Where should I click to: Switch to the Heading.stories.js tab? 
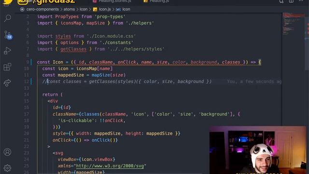115,1
